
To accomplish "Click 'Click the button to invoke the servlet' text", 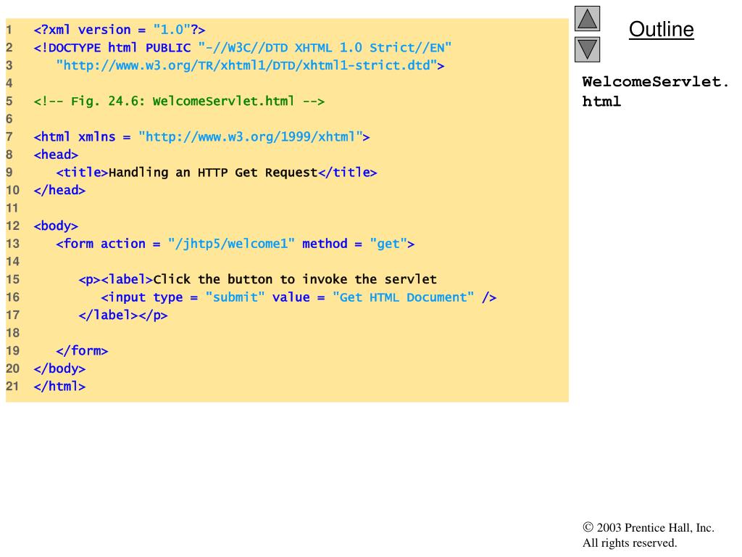I will 295,279.
